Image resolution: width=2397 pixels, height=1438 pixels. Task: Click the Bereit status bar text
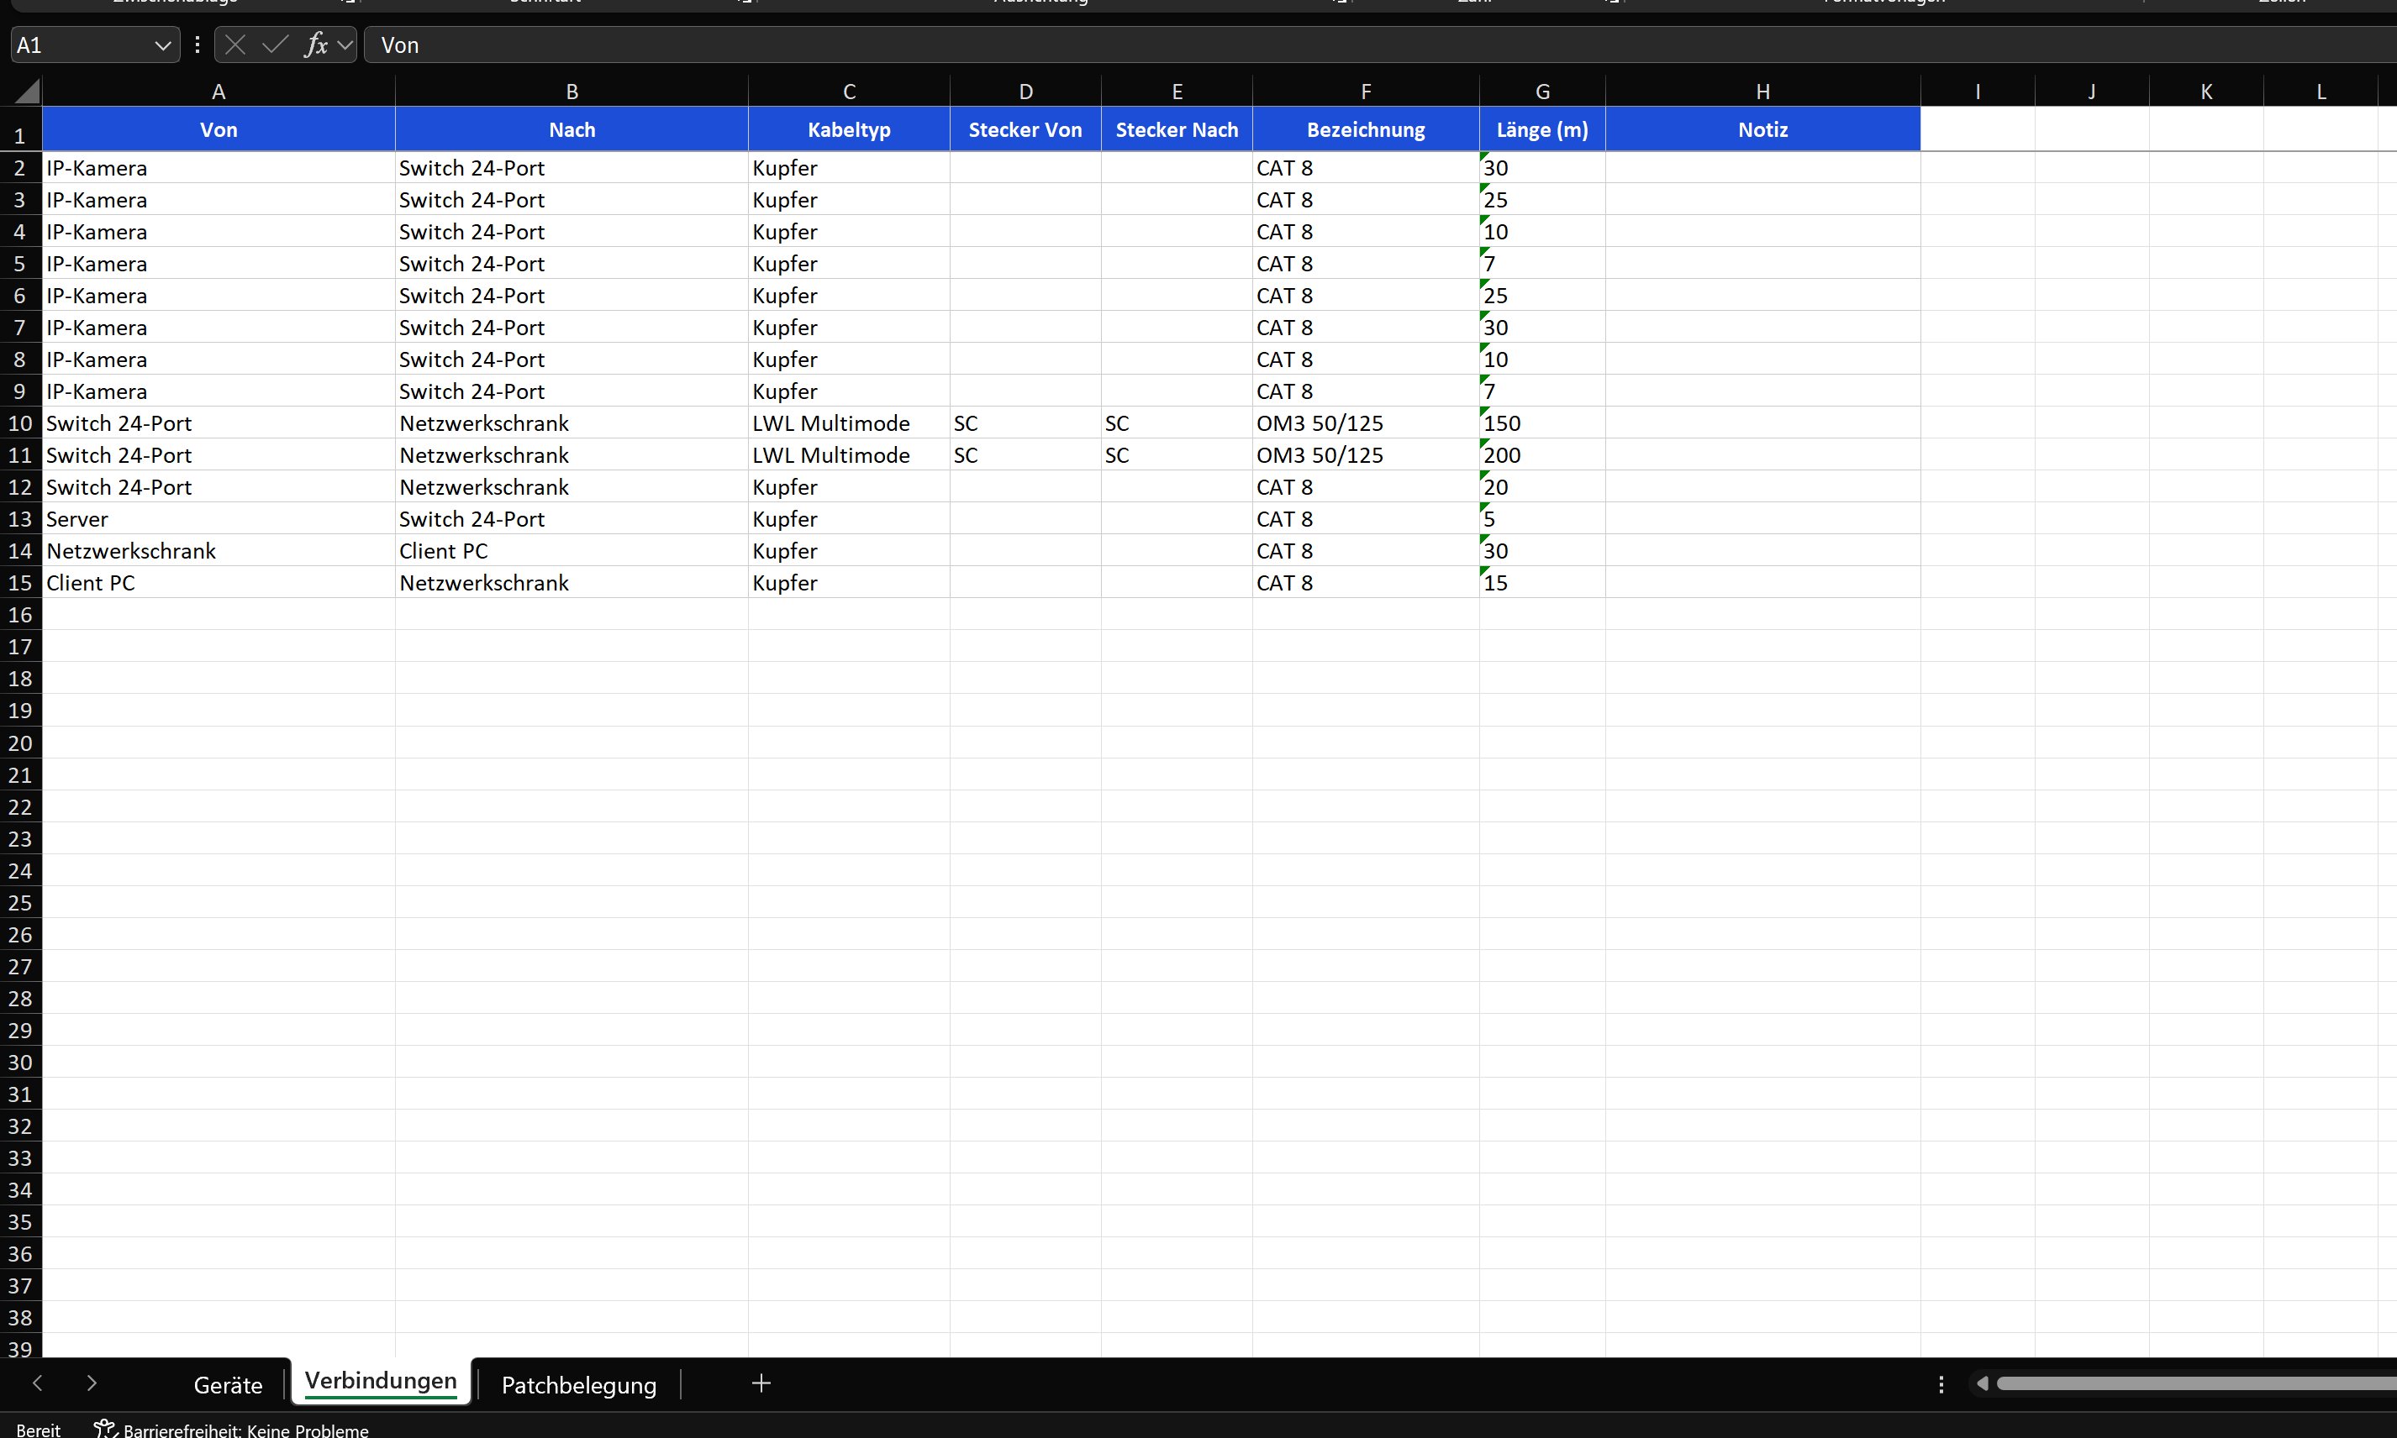[38, 1430]
